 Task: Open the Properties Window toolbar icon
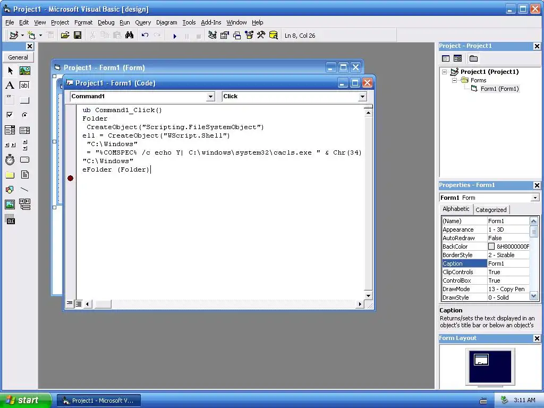[225, 36]
